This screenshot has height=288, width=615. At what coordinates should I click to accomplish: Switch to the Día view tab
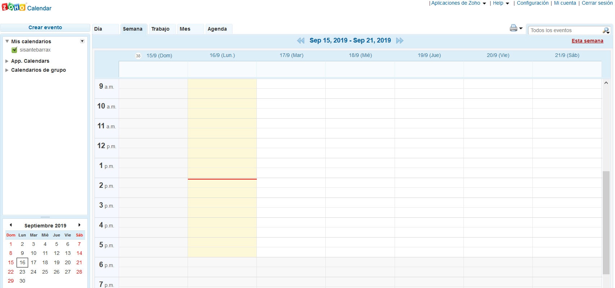(x=105, y=29)
